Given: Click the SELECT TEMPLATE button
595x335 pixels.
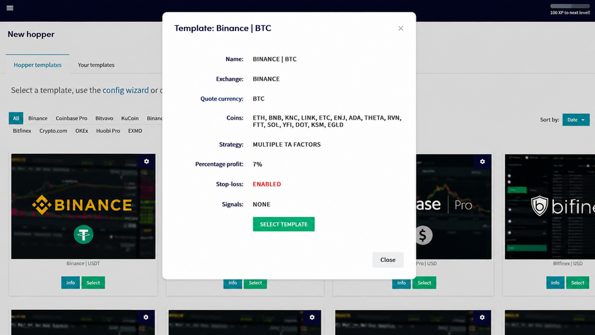Looking at the screenshot, I should 284,224.
